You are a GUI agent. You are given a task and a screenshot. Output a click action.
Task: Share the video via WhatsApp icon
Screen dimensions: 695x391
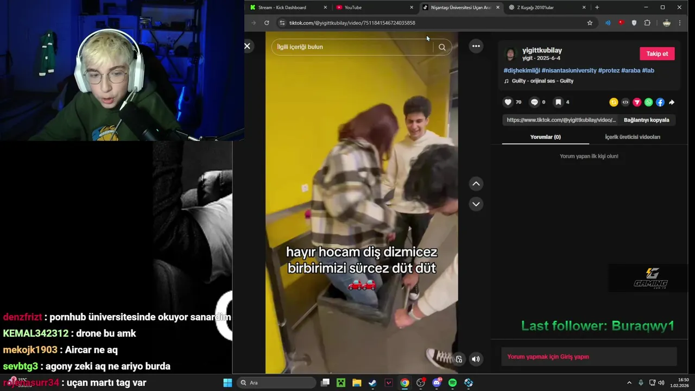pos(648,102)
